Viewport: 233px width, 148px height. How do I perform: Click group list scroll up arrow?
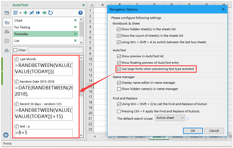pyautogui.click(x=81, y=19)
